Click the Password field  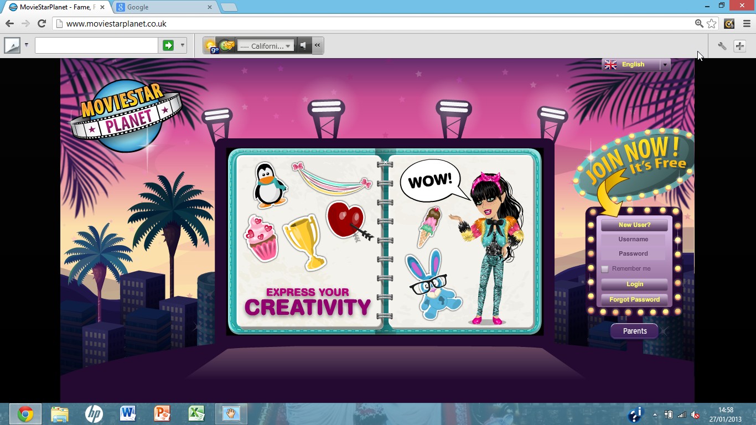[634, 253]
